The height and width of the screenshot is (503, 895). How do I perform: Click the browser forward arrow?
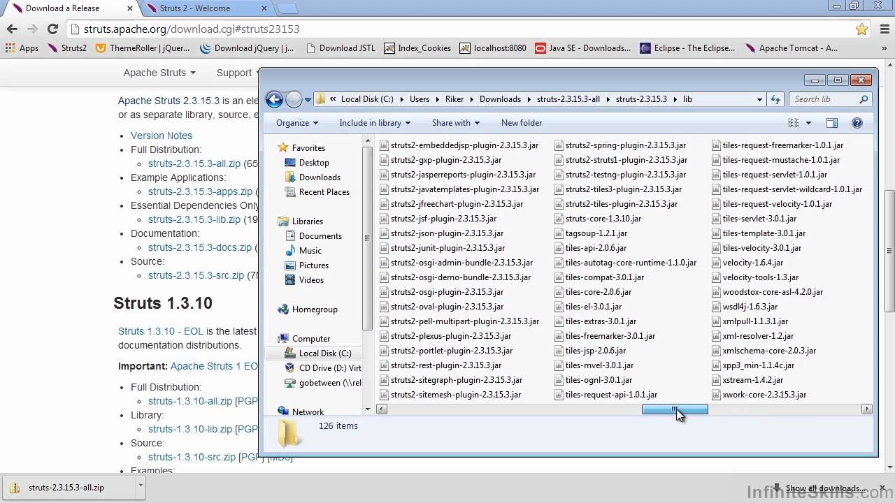(x=32, y=29)
